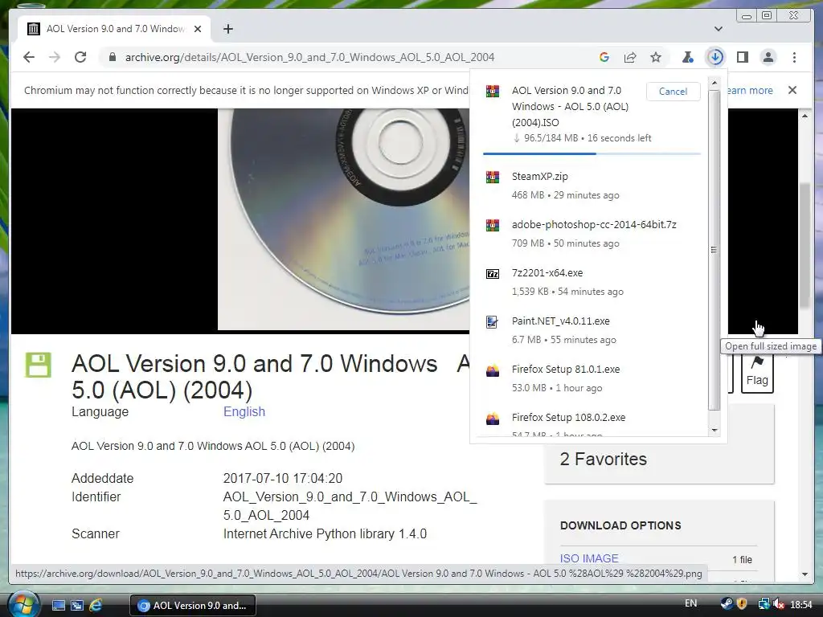This screenshot has width=823, height=617.
Task: Click the muted volume tray icon
Action: click(x=778, y=604)
